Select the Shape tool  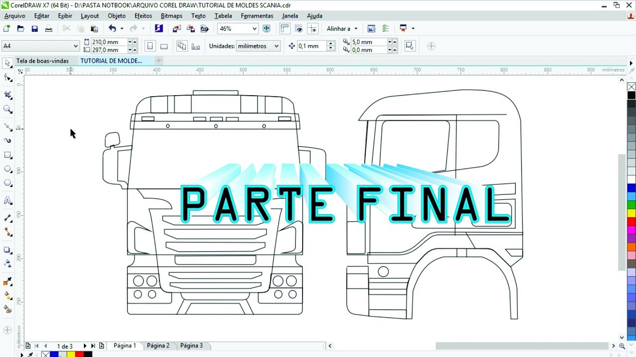pyautogui.click(x=7, y=77)
